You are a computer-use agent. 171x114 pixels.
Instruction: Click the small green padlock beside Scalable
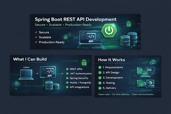point(65,37)
